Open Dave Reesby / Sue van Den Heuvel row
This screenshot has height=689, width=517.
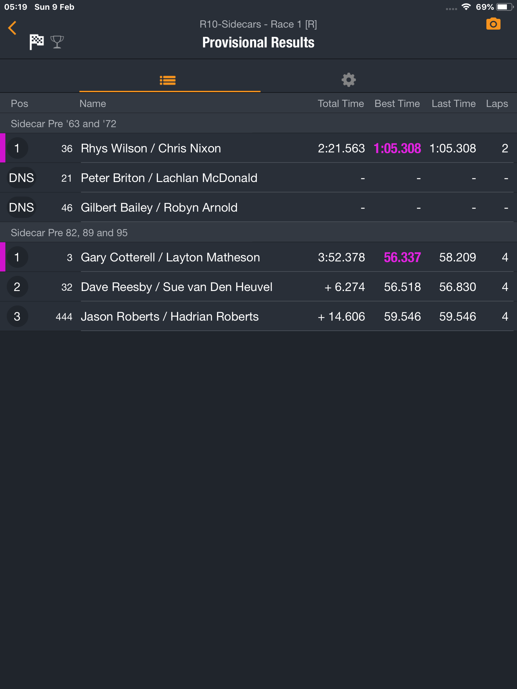tap(258, 287)
